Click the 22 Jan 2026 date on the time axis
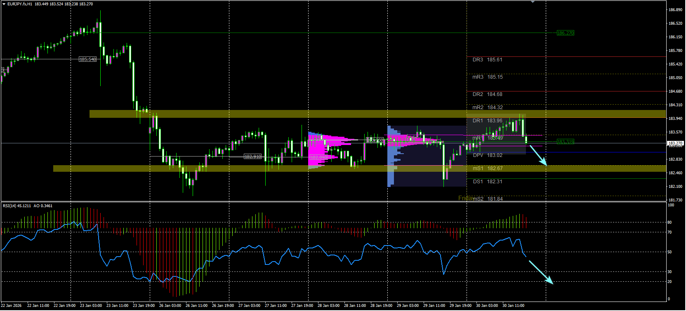 pos(12,306)
